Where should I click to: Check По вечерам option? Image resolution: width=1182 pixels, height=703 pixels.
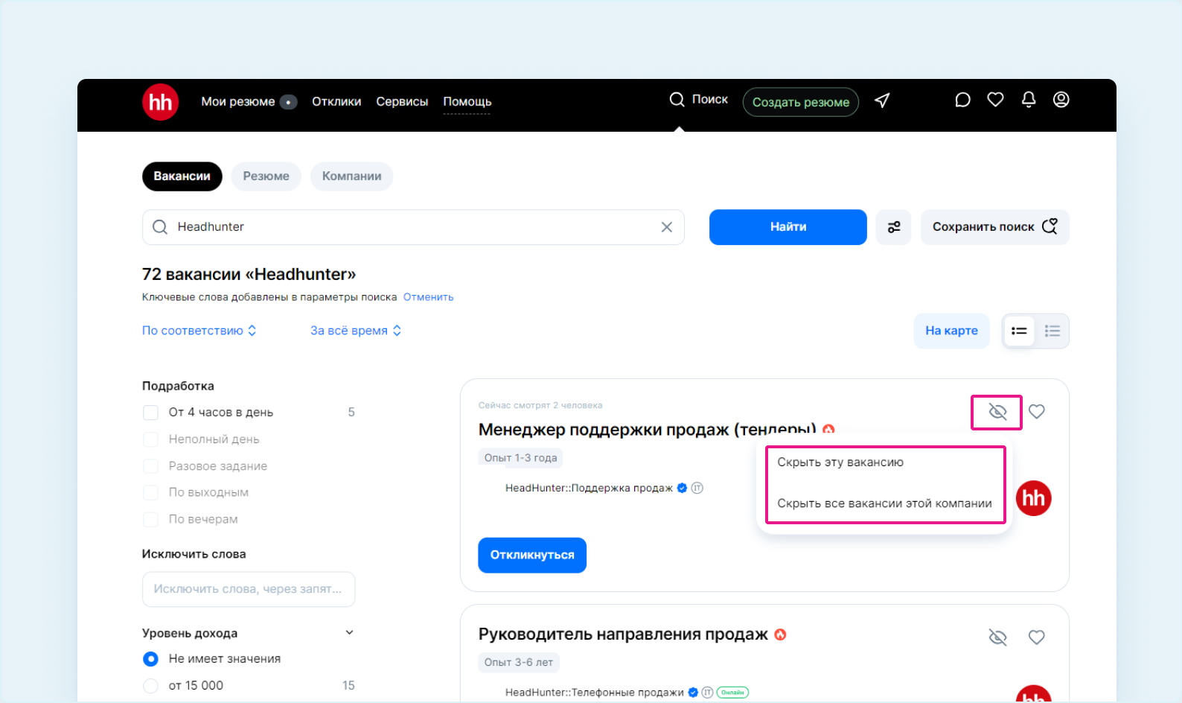coord(150,520)
